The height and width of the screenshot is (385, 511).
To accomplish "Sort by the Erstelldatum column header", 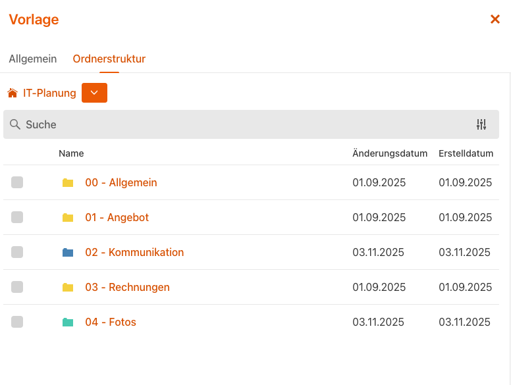I will click(466, 154).
